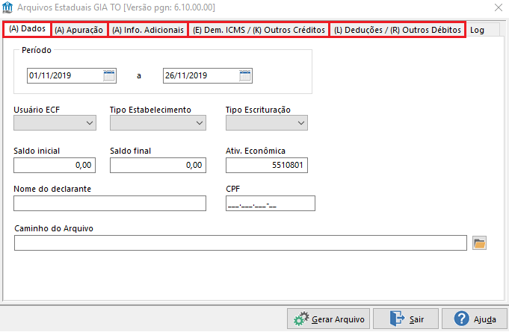Open the (A) Apuração tab
The image size is (509, 332).
pyautogui.click(x=79, y=30)
